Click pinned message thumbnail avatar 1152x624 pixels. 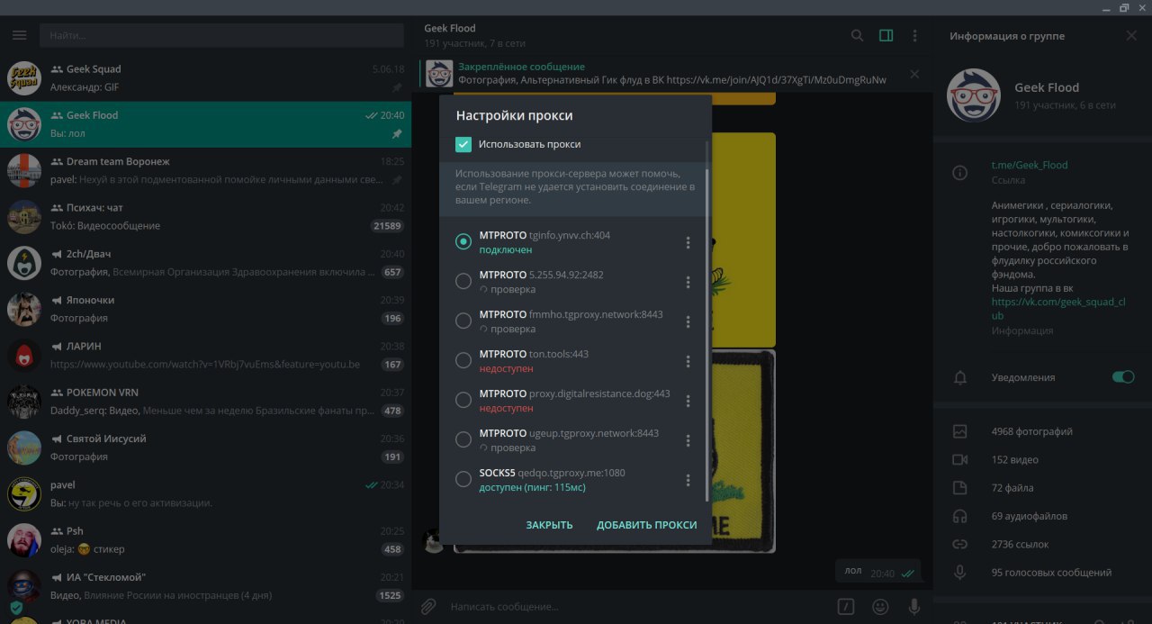coord(439,74)
